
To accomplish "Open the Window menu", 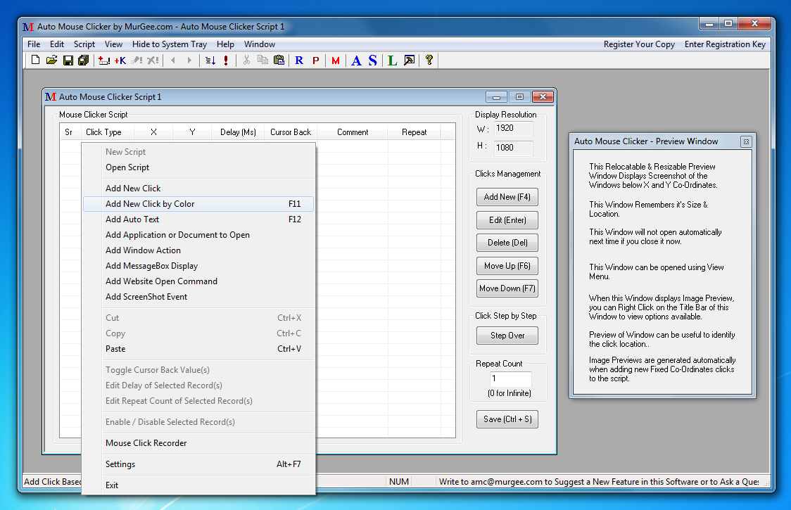I will pos(260,44).
